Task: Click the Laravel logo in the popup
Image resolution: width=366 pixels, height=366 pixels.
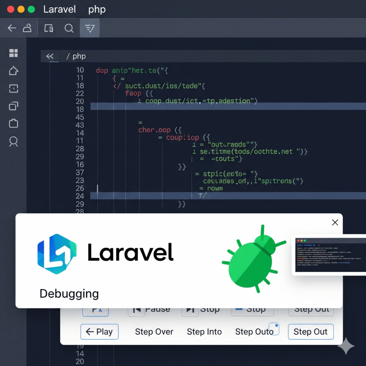Action: click(x=57, y=254)
